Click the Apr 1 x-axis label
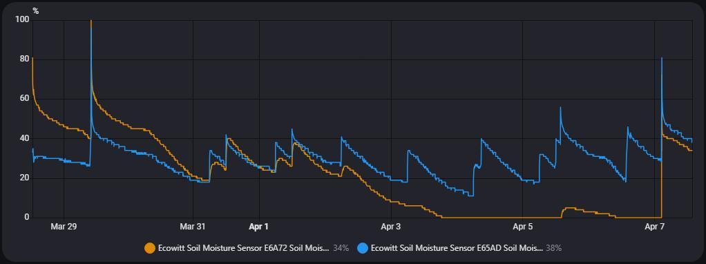Image resolution: width=706 pixels, height=264 pixels. coord(259,227)
